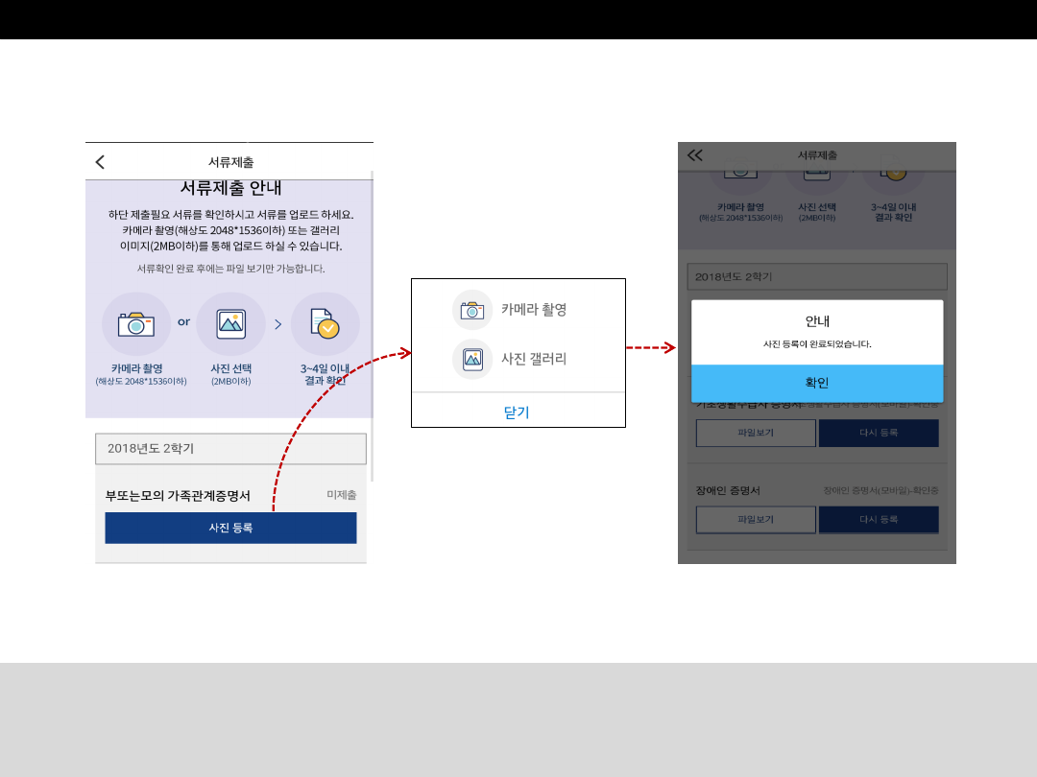Click the 결과 확인 document checkmark icon
1037x777 pixels.
tap(325, 324)
